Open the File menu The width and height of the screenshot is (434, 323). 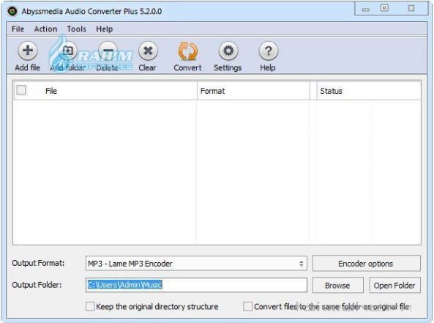pos(18,29)
